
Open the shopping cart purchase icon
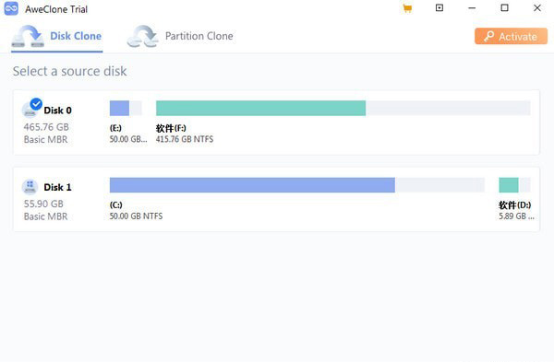[407, 8]
